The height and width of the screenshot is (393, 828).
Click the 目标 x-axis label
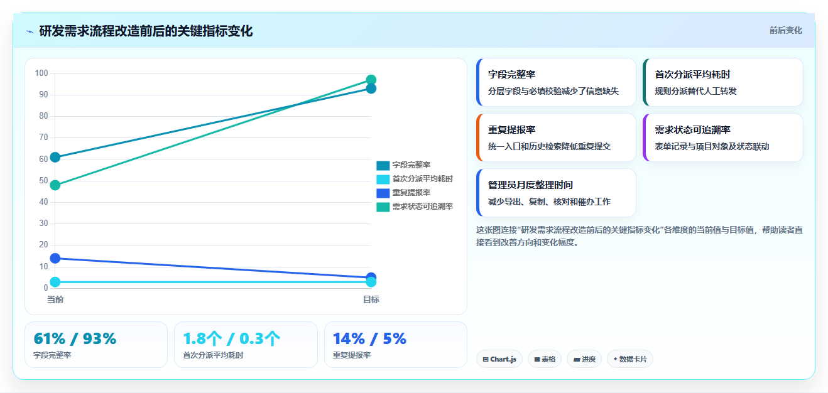(x=371, y=299)
